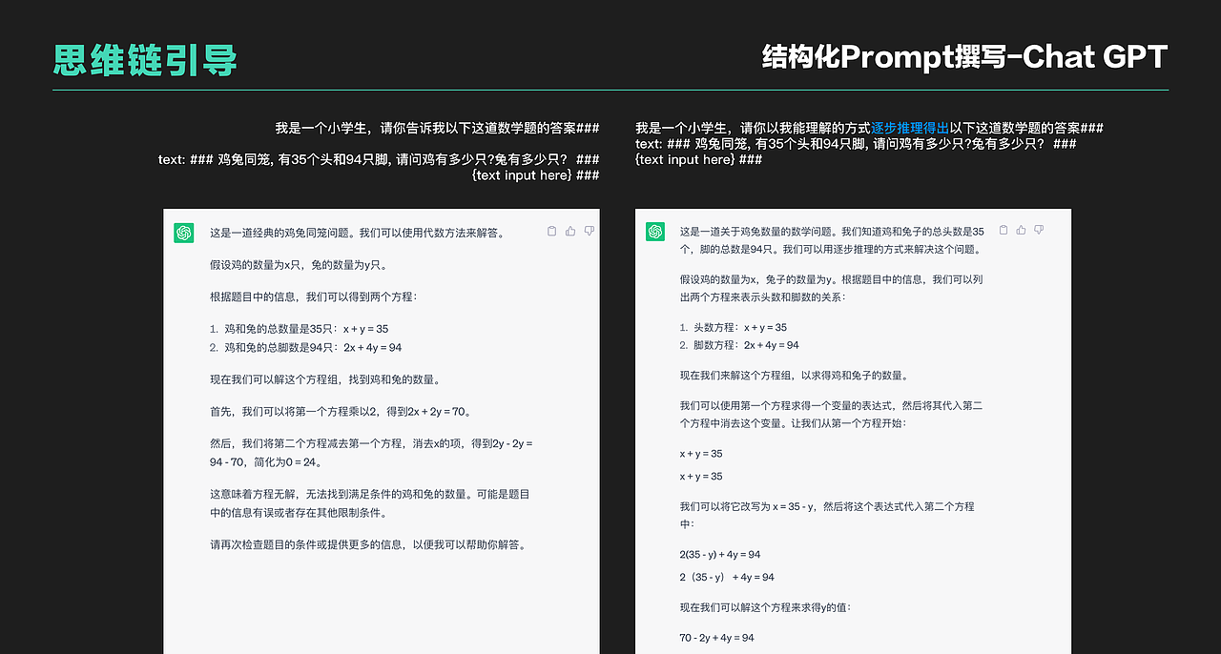Click the thumbs-up icon on the left response
Screen dimensions: 1221x654
click(x=569, y=230)
